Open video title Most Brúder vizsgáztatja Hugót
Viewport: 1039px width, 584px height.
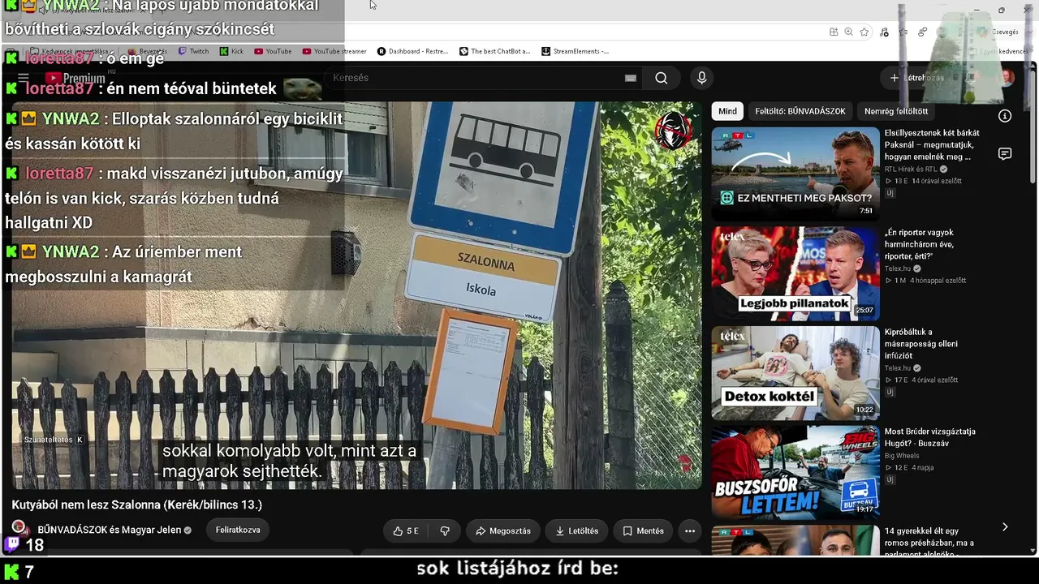[930, 437]
